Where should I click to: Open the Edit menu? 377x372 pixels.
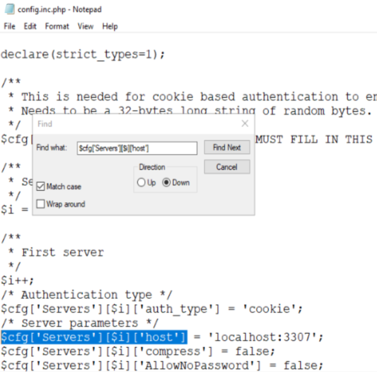[30, 26]
